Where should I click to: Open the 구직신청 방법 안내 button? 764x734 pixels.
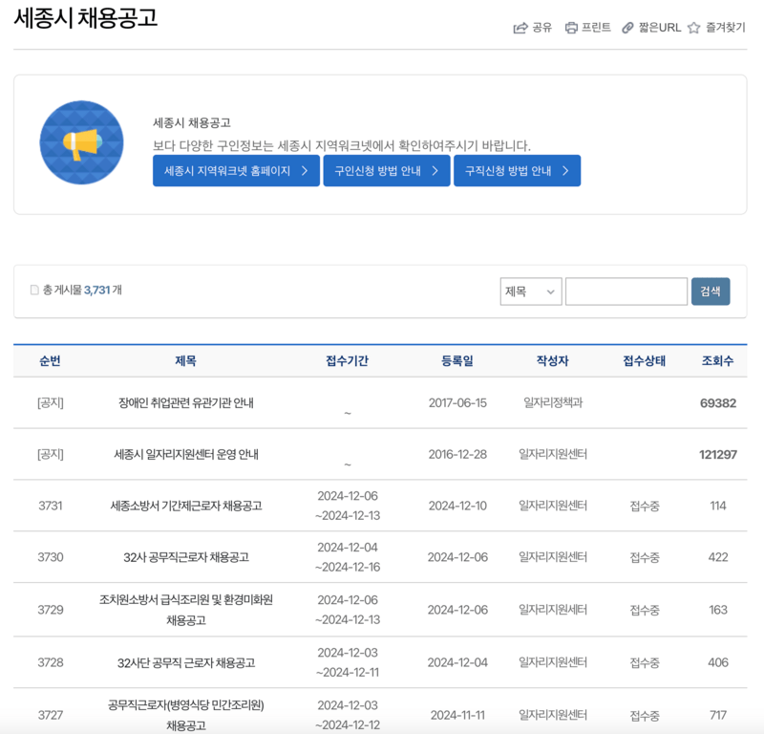click(517, 171)
